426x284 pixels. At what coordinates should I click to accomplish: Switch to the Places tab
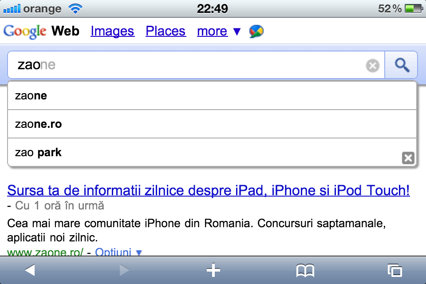click(x=166, y=31)
